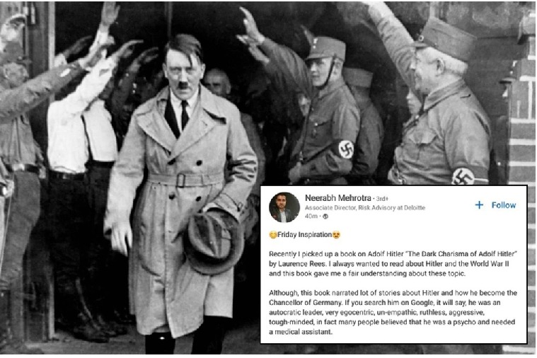Viewport: 537px width, 358px height.
Task: Click the word Deloitte in the headline
Action: tap(415, 207)
